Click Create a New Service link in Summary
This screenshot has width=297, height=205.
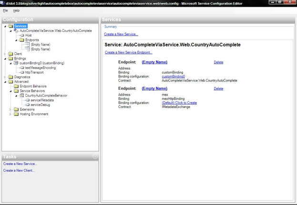click(x=121, y=34)
